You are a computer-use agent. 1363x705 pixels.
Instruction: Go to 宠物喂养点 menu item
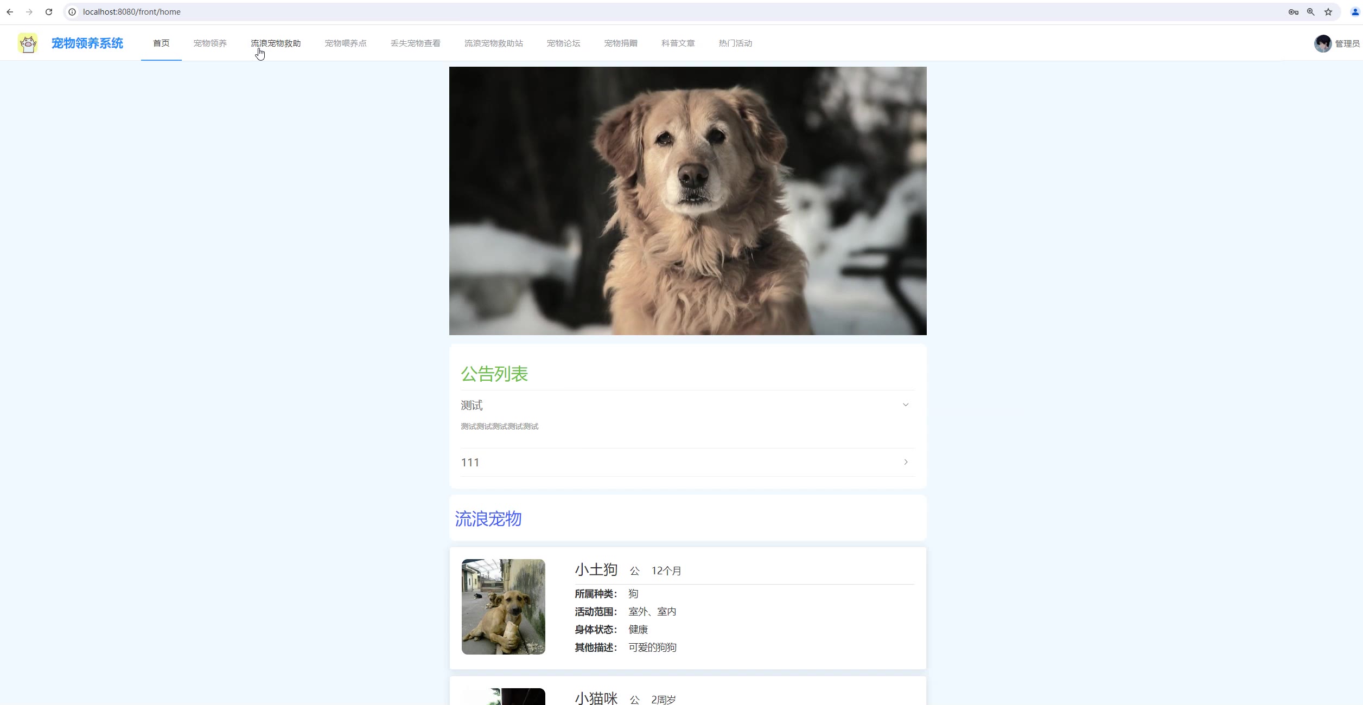click(x=346, y=43)
